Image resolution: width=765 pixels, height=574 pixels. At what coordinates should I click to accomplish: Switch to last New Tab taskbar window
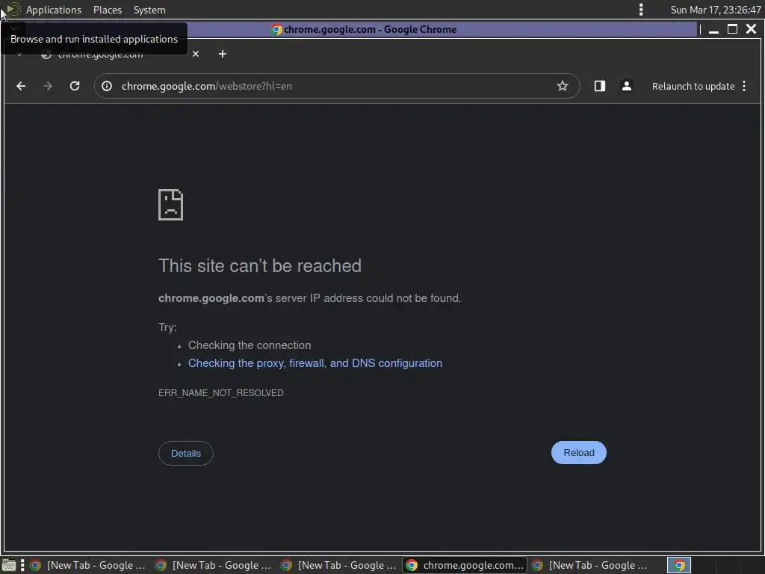pos(590,565)
